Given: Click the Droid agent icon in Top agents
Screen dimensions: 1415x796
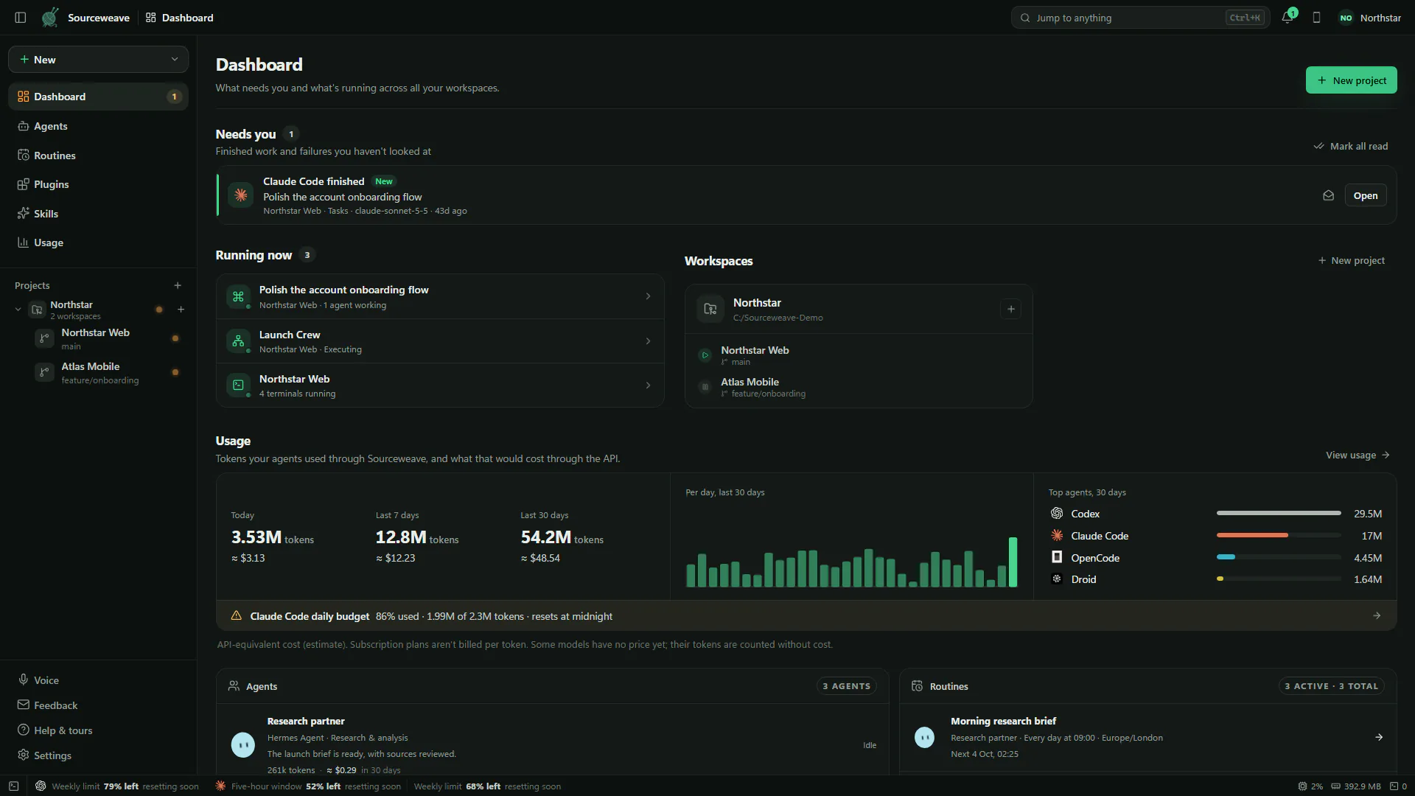Looking at the screenshot, I should tap(1057, 579).
